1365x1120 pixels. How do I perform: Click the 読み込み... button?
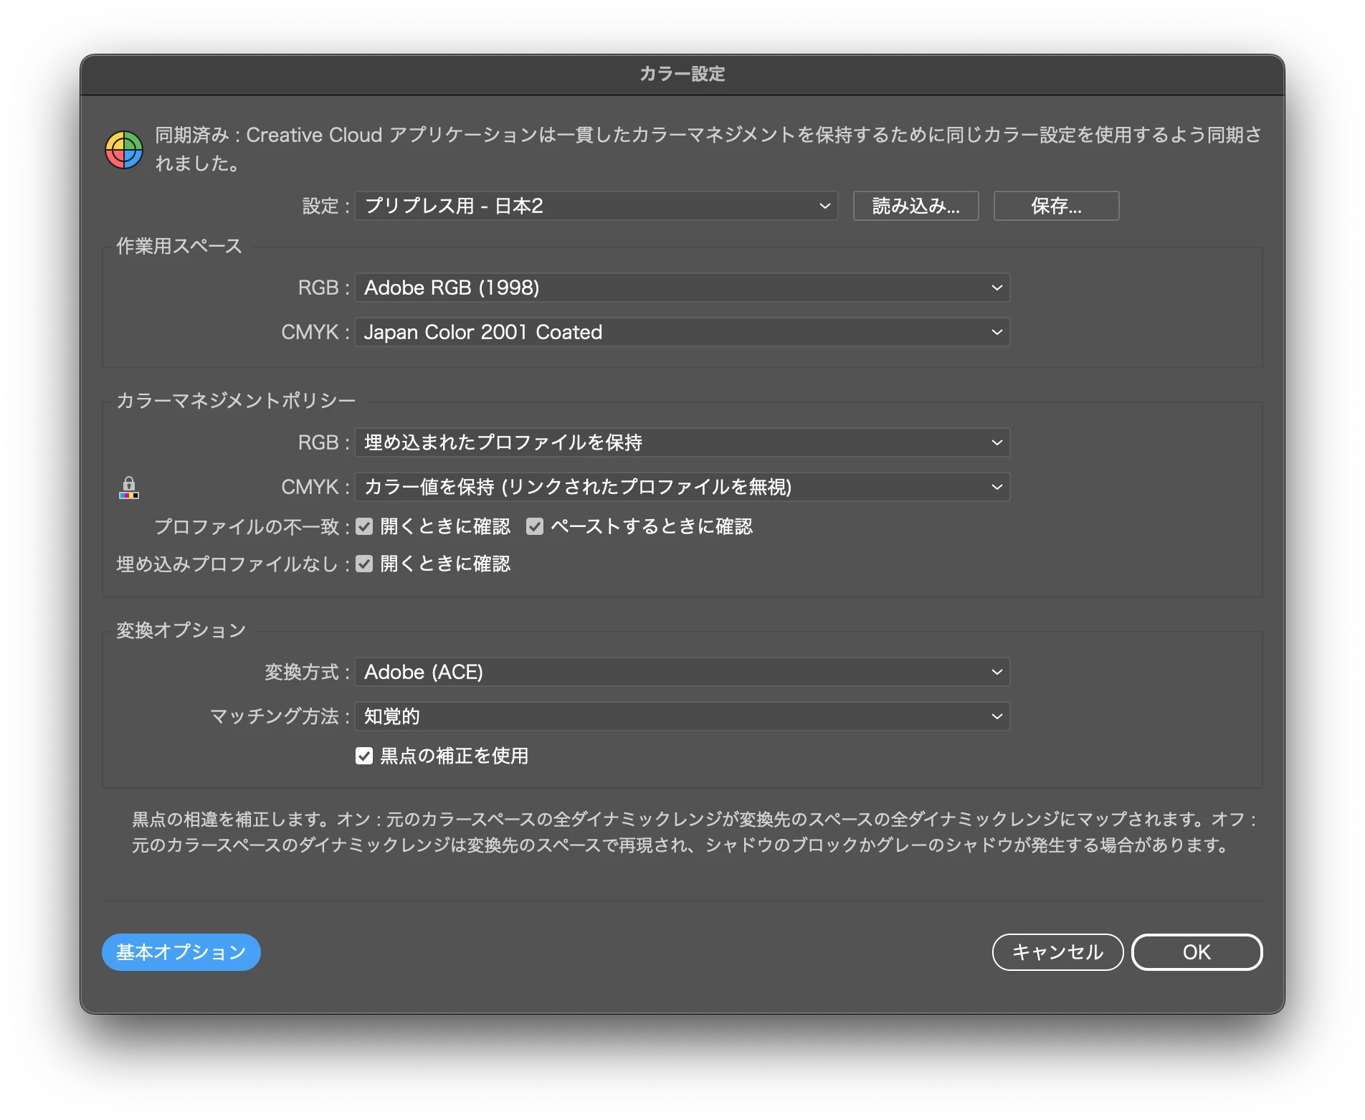point(916,206)
